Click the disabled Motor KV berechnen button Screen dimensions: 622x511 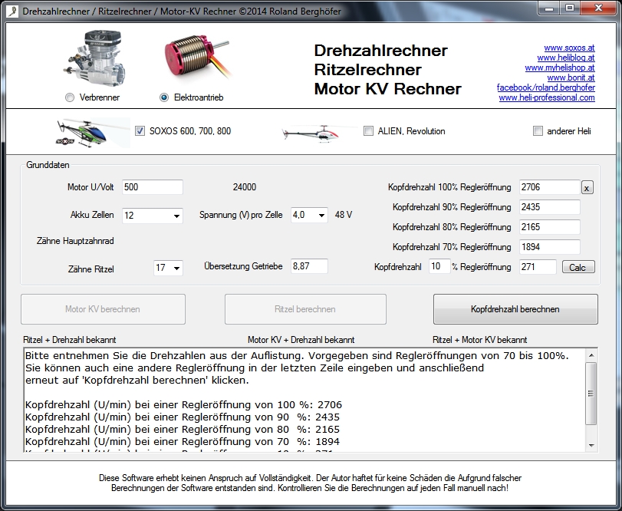tap(103, 309)
